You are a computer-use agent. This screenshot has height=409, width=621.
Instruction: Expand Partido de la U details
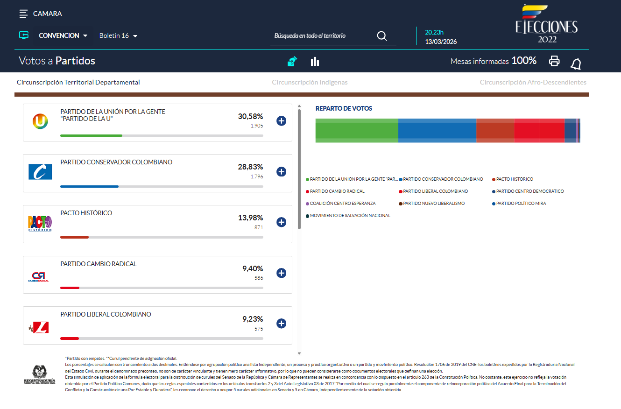[281, 121]
